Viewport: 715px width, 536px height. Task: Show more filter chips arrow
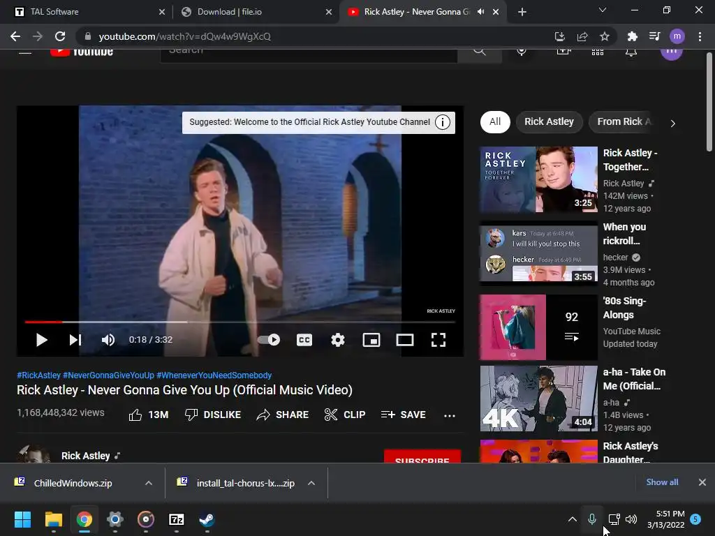(x=673, y=123)
